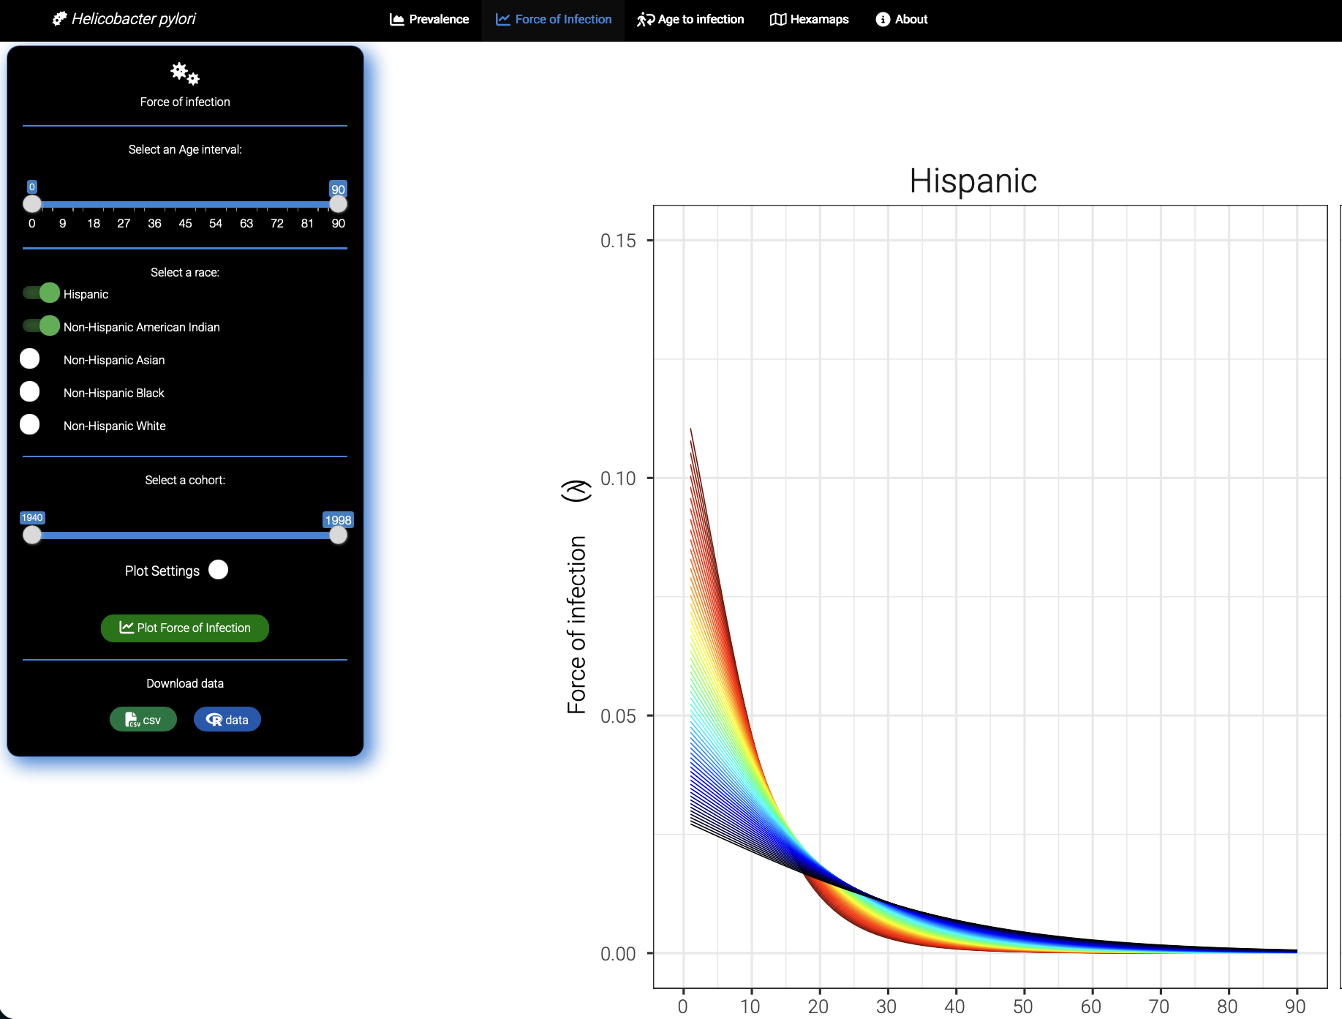The image size is (1342, 1019).
Task: Click the Hexamaps map icon
Action: [x=778, y=20]
